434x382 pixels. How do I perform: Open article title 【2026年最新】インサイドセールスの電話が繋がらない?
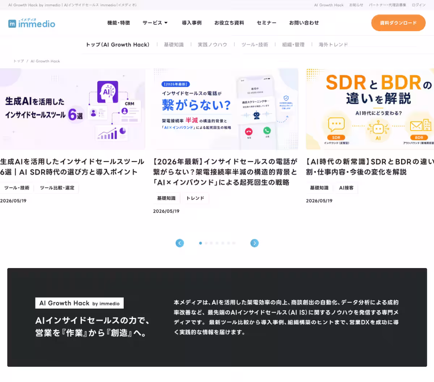pos(225,172)
